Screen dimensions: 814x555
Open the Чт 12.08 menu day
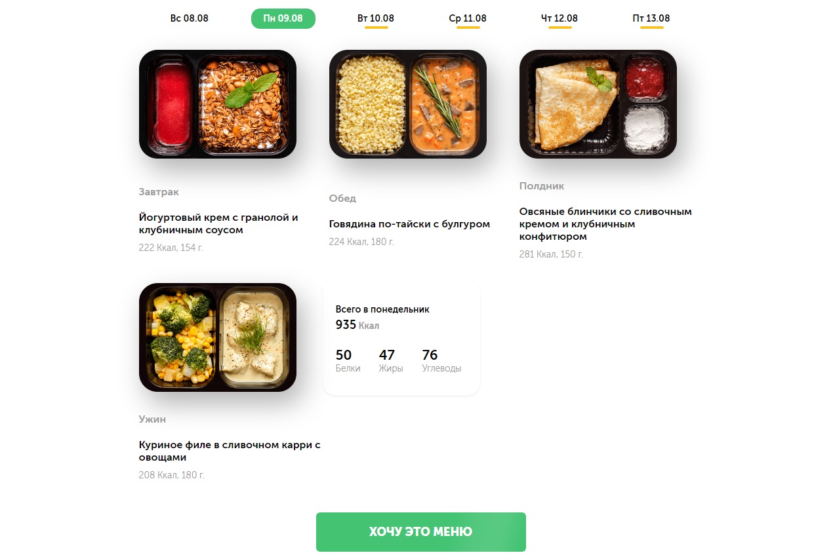coord(560,18)
